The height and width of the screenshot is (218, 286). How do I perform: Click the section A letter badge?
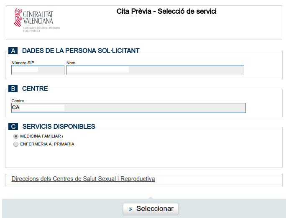[13, 51]
